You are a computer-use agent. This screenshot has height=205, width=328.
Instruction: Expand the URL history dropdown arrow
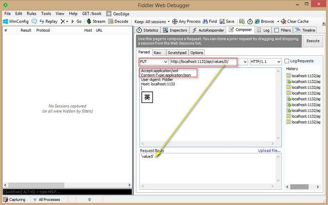[x=245, y=62]
